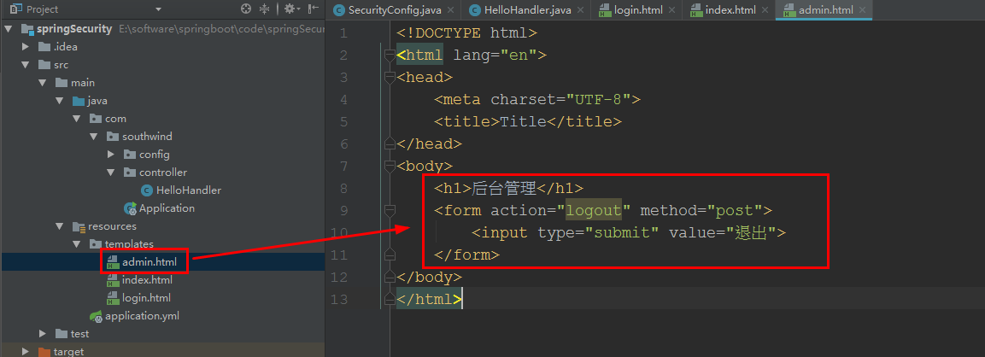Screen dimensions: 985x357
Task: Collapse the java source folder
Action: pyautogui.click(x=59, y=101)
